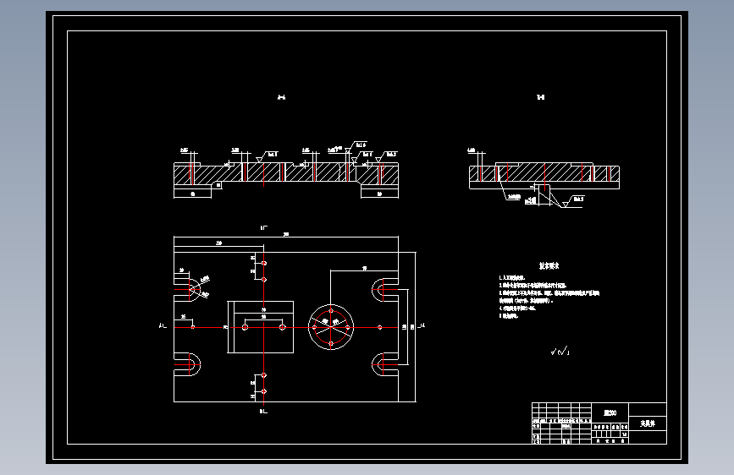Image resolution: width=734 pixels, height=475 pixels.
Task: Select the bottom B section-cut marker below plan view
Action: coord(263,412)
